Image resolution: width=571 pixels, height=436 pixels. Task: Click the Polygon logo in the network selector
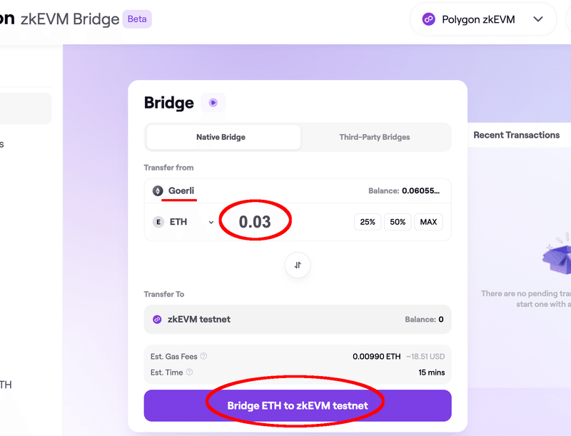[x=429, y=19]
